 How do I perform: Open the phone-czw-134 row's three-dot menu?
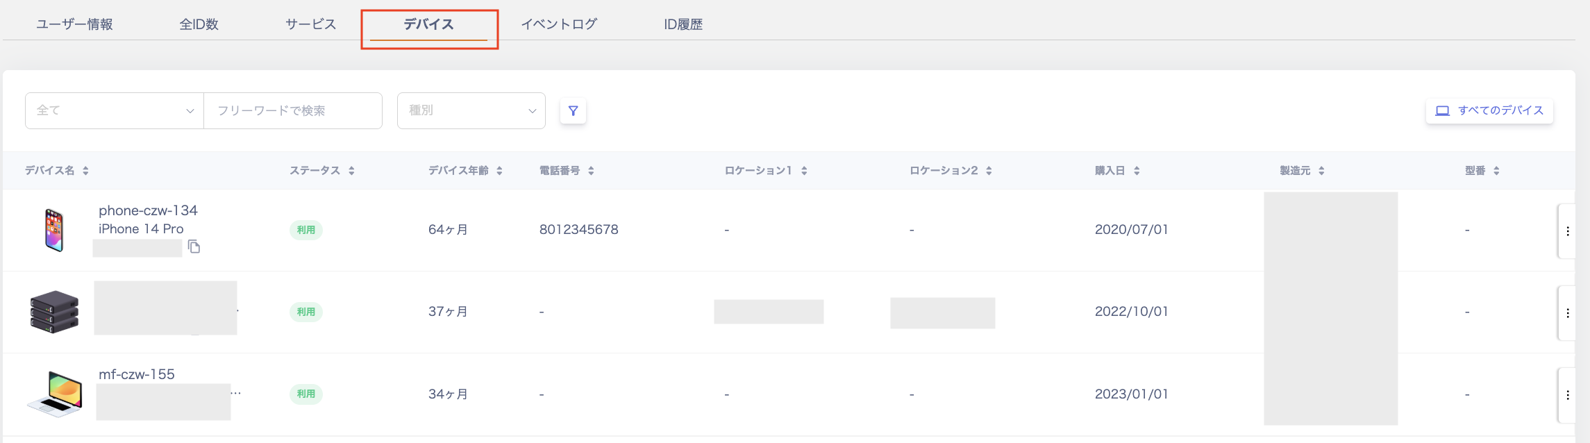point(1567,231)
